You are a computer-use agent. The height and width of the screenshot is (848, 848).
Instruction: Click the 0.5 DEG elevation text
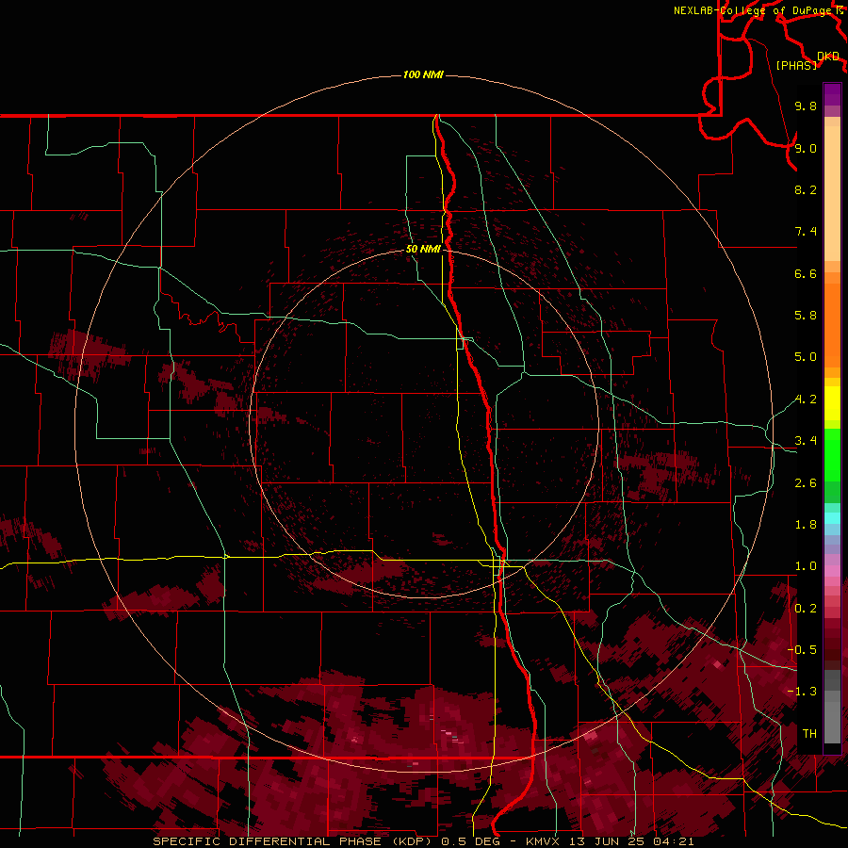(x=469, y=841)
